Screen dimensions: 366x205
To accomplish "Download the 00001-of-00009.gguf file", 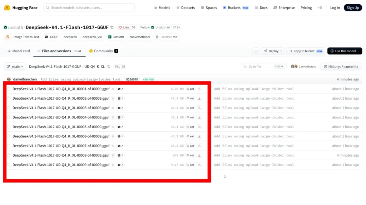I will pos(199,89).
